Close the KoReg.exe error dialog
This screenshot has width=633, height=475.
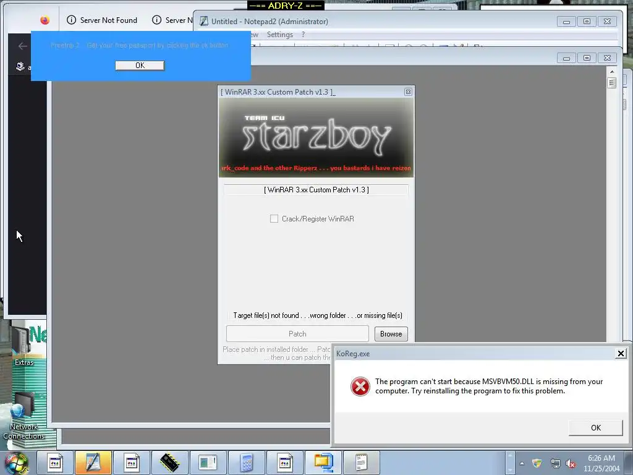[x=621, y=353]
